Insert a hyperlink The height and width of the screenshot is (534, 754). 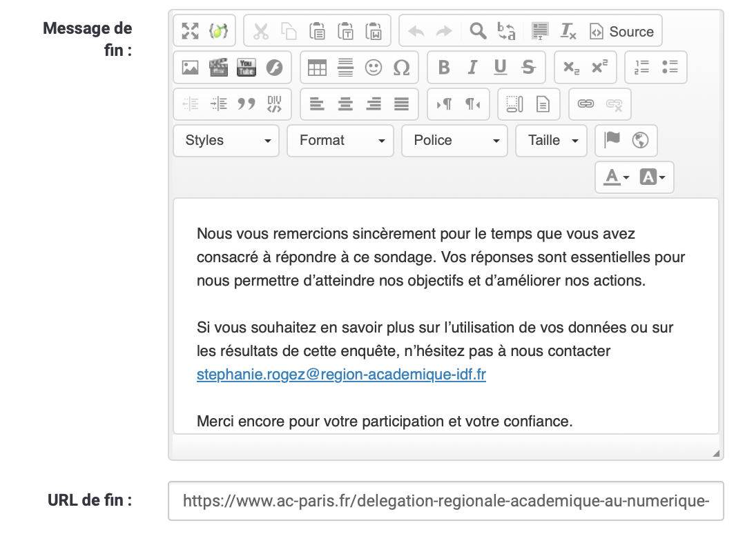586,103
